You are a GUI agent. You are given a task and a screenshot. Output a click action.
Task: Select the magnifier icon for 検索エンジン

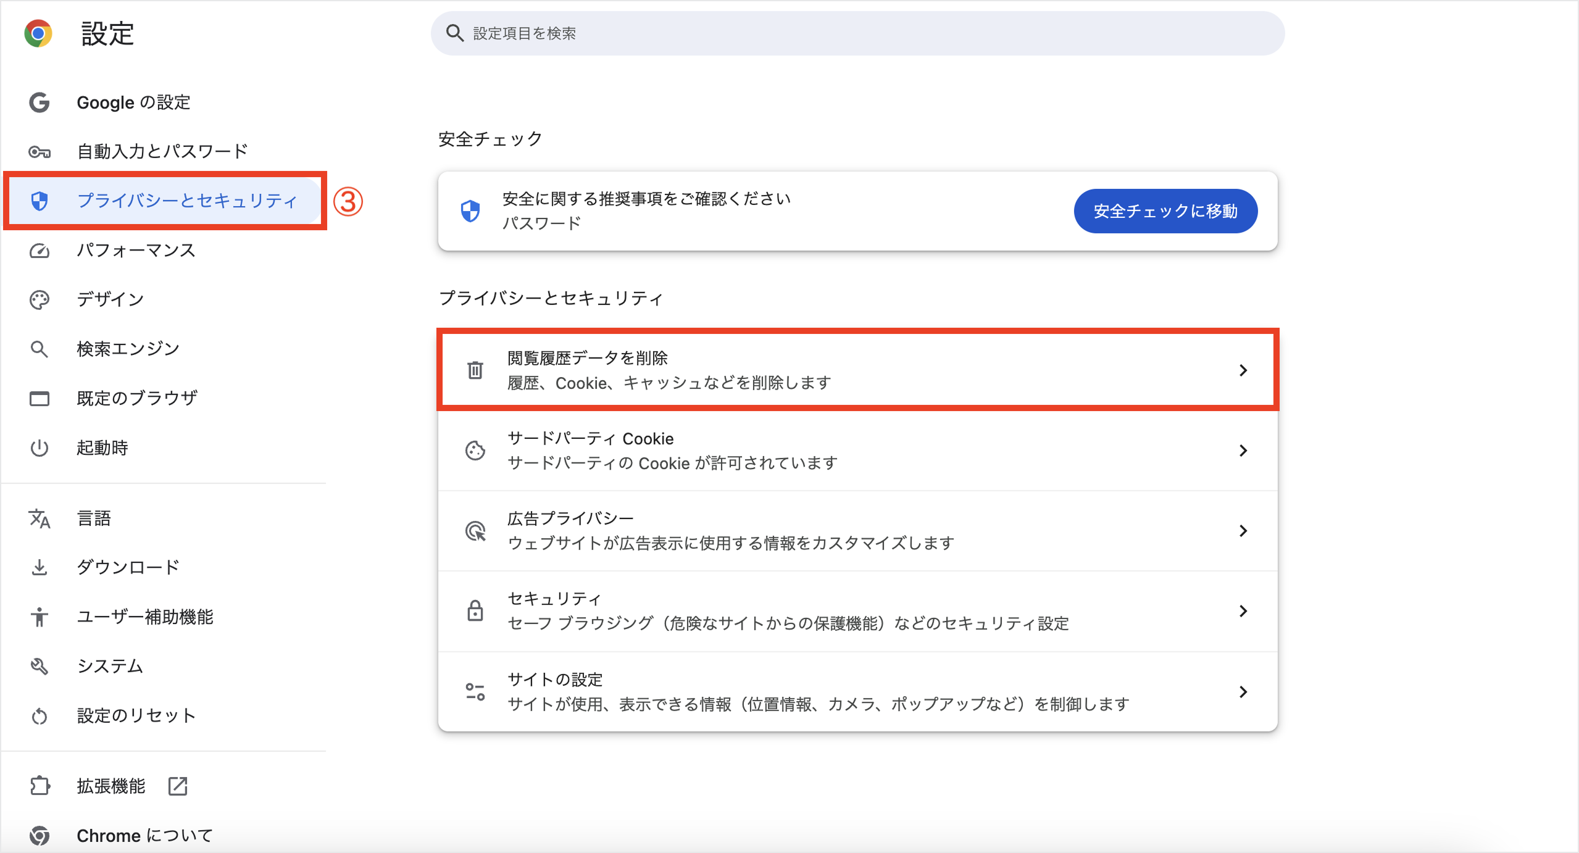click(x=40, y=349)
